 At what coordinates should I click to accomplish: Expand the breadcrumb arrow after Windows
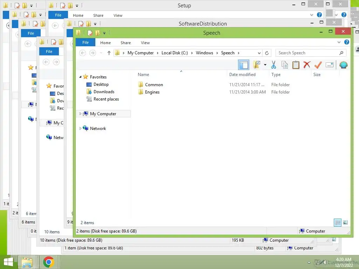pos(217,53)
